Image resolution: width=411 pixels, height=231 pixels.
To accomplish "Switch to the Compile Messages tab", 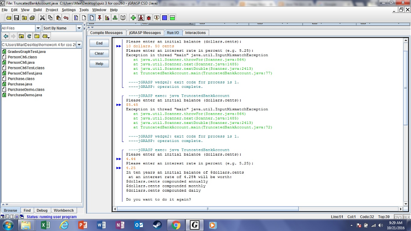I will [x=106, y=33].
